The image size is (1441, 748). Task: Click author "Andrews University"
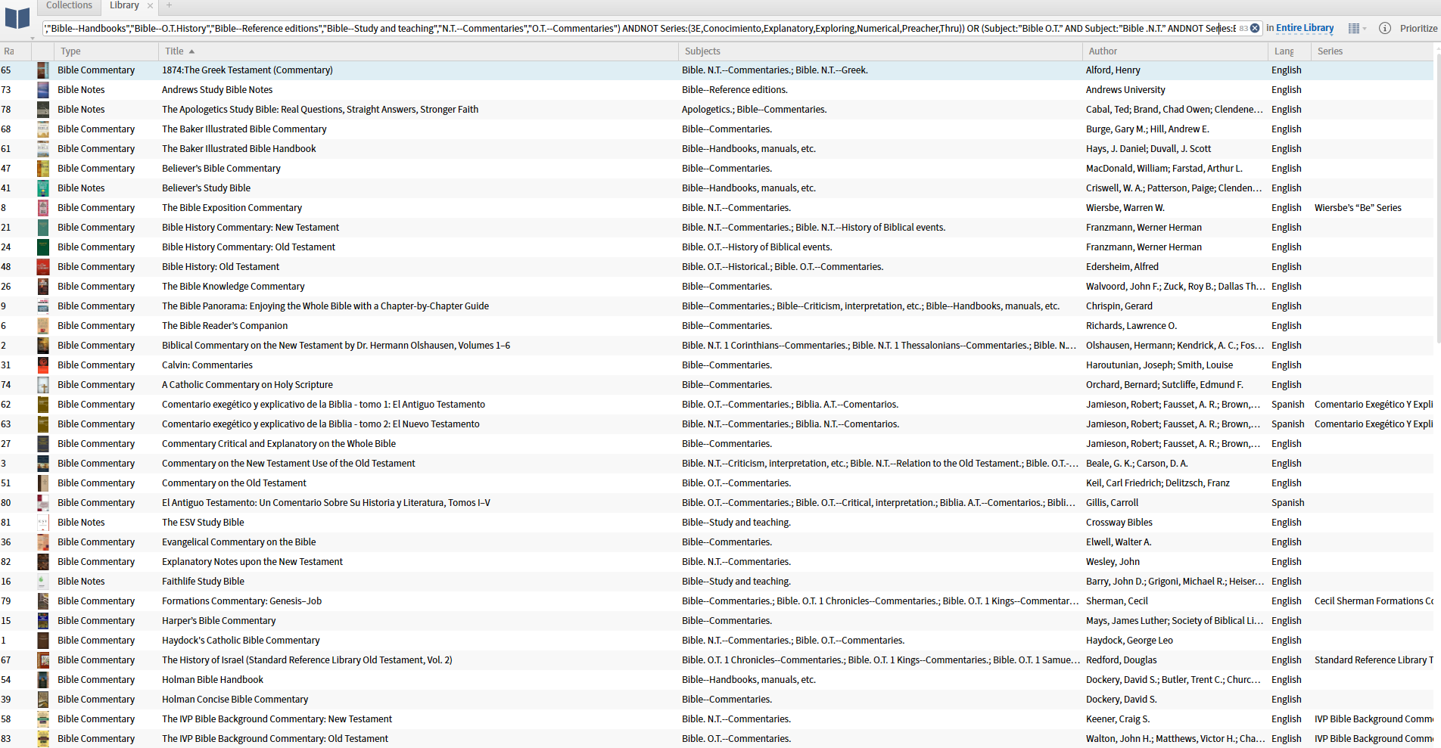pyautogui.click(x=1125, y=90)
